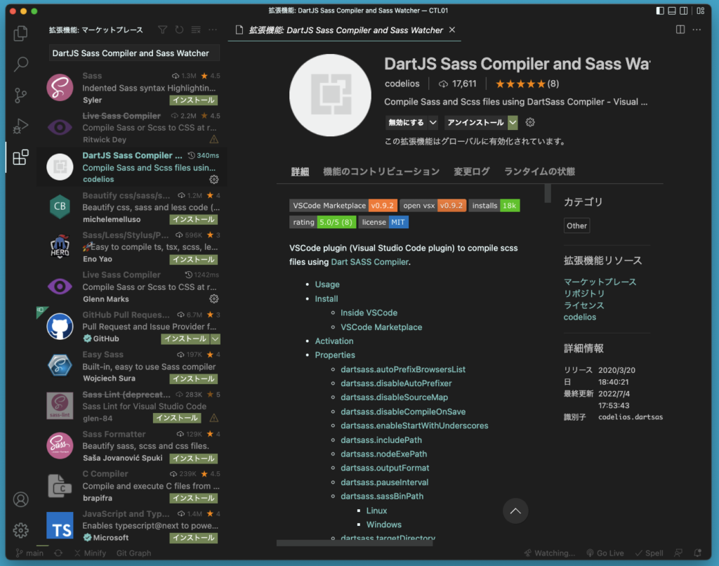Image resolution: width=719 pixels, height=566 pixels.
Task: Click Minify in the status bar
Action: 91,553
